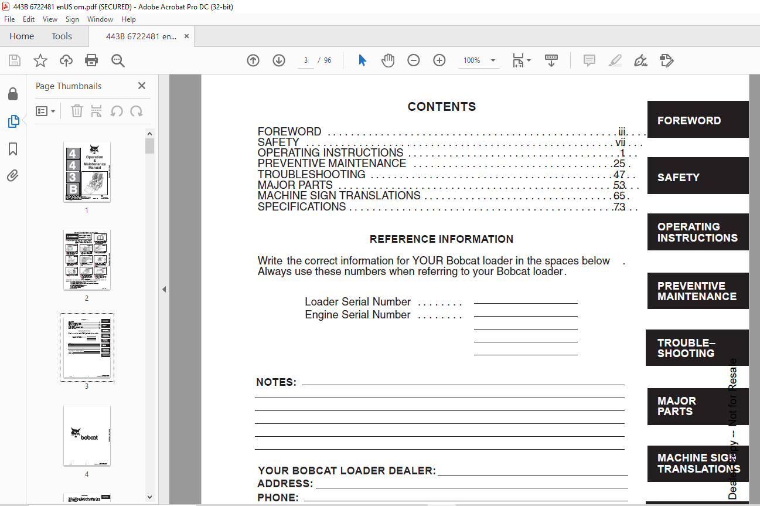This screenshot has width=760, height=506.
Task: Click the delete pages trash icon
Action: (77, 111)
